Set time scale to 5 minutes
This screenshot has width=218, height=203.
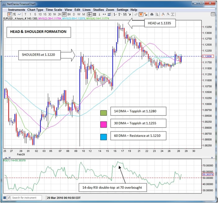pyautogui.click(x=35, y=14)
